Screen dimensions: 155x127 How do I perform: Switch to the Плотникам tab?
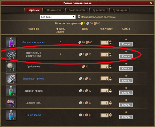click(54, 10)
